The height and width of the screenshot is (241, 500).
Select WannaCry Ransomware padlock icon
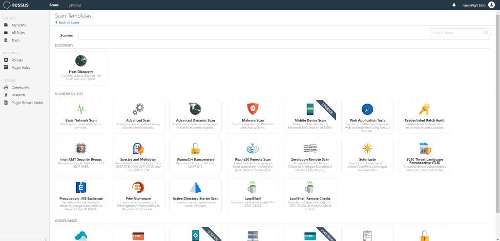195,149
